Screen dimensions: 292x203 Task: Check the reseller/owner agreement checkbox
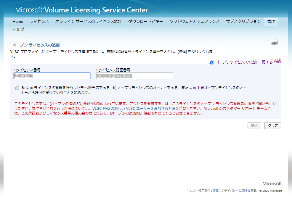pos(17,88)
